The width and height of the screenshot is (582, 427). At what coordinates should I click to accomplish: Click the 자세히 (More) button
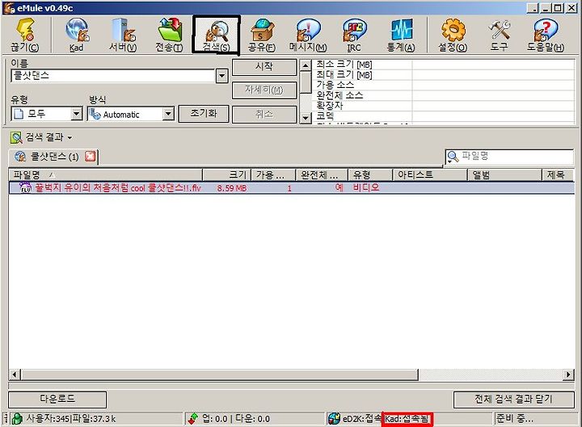pyautogui.click(x=264, y=90)
